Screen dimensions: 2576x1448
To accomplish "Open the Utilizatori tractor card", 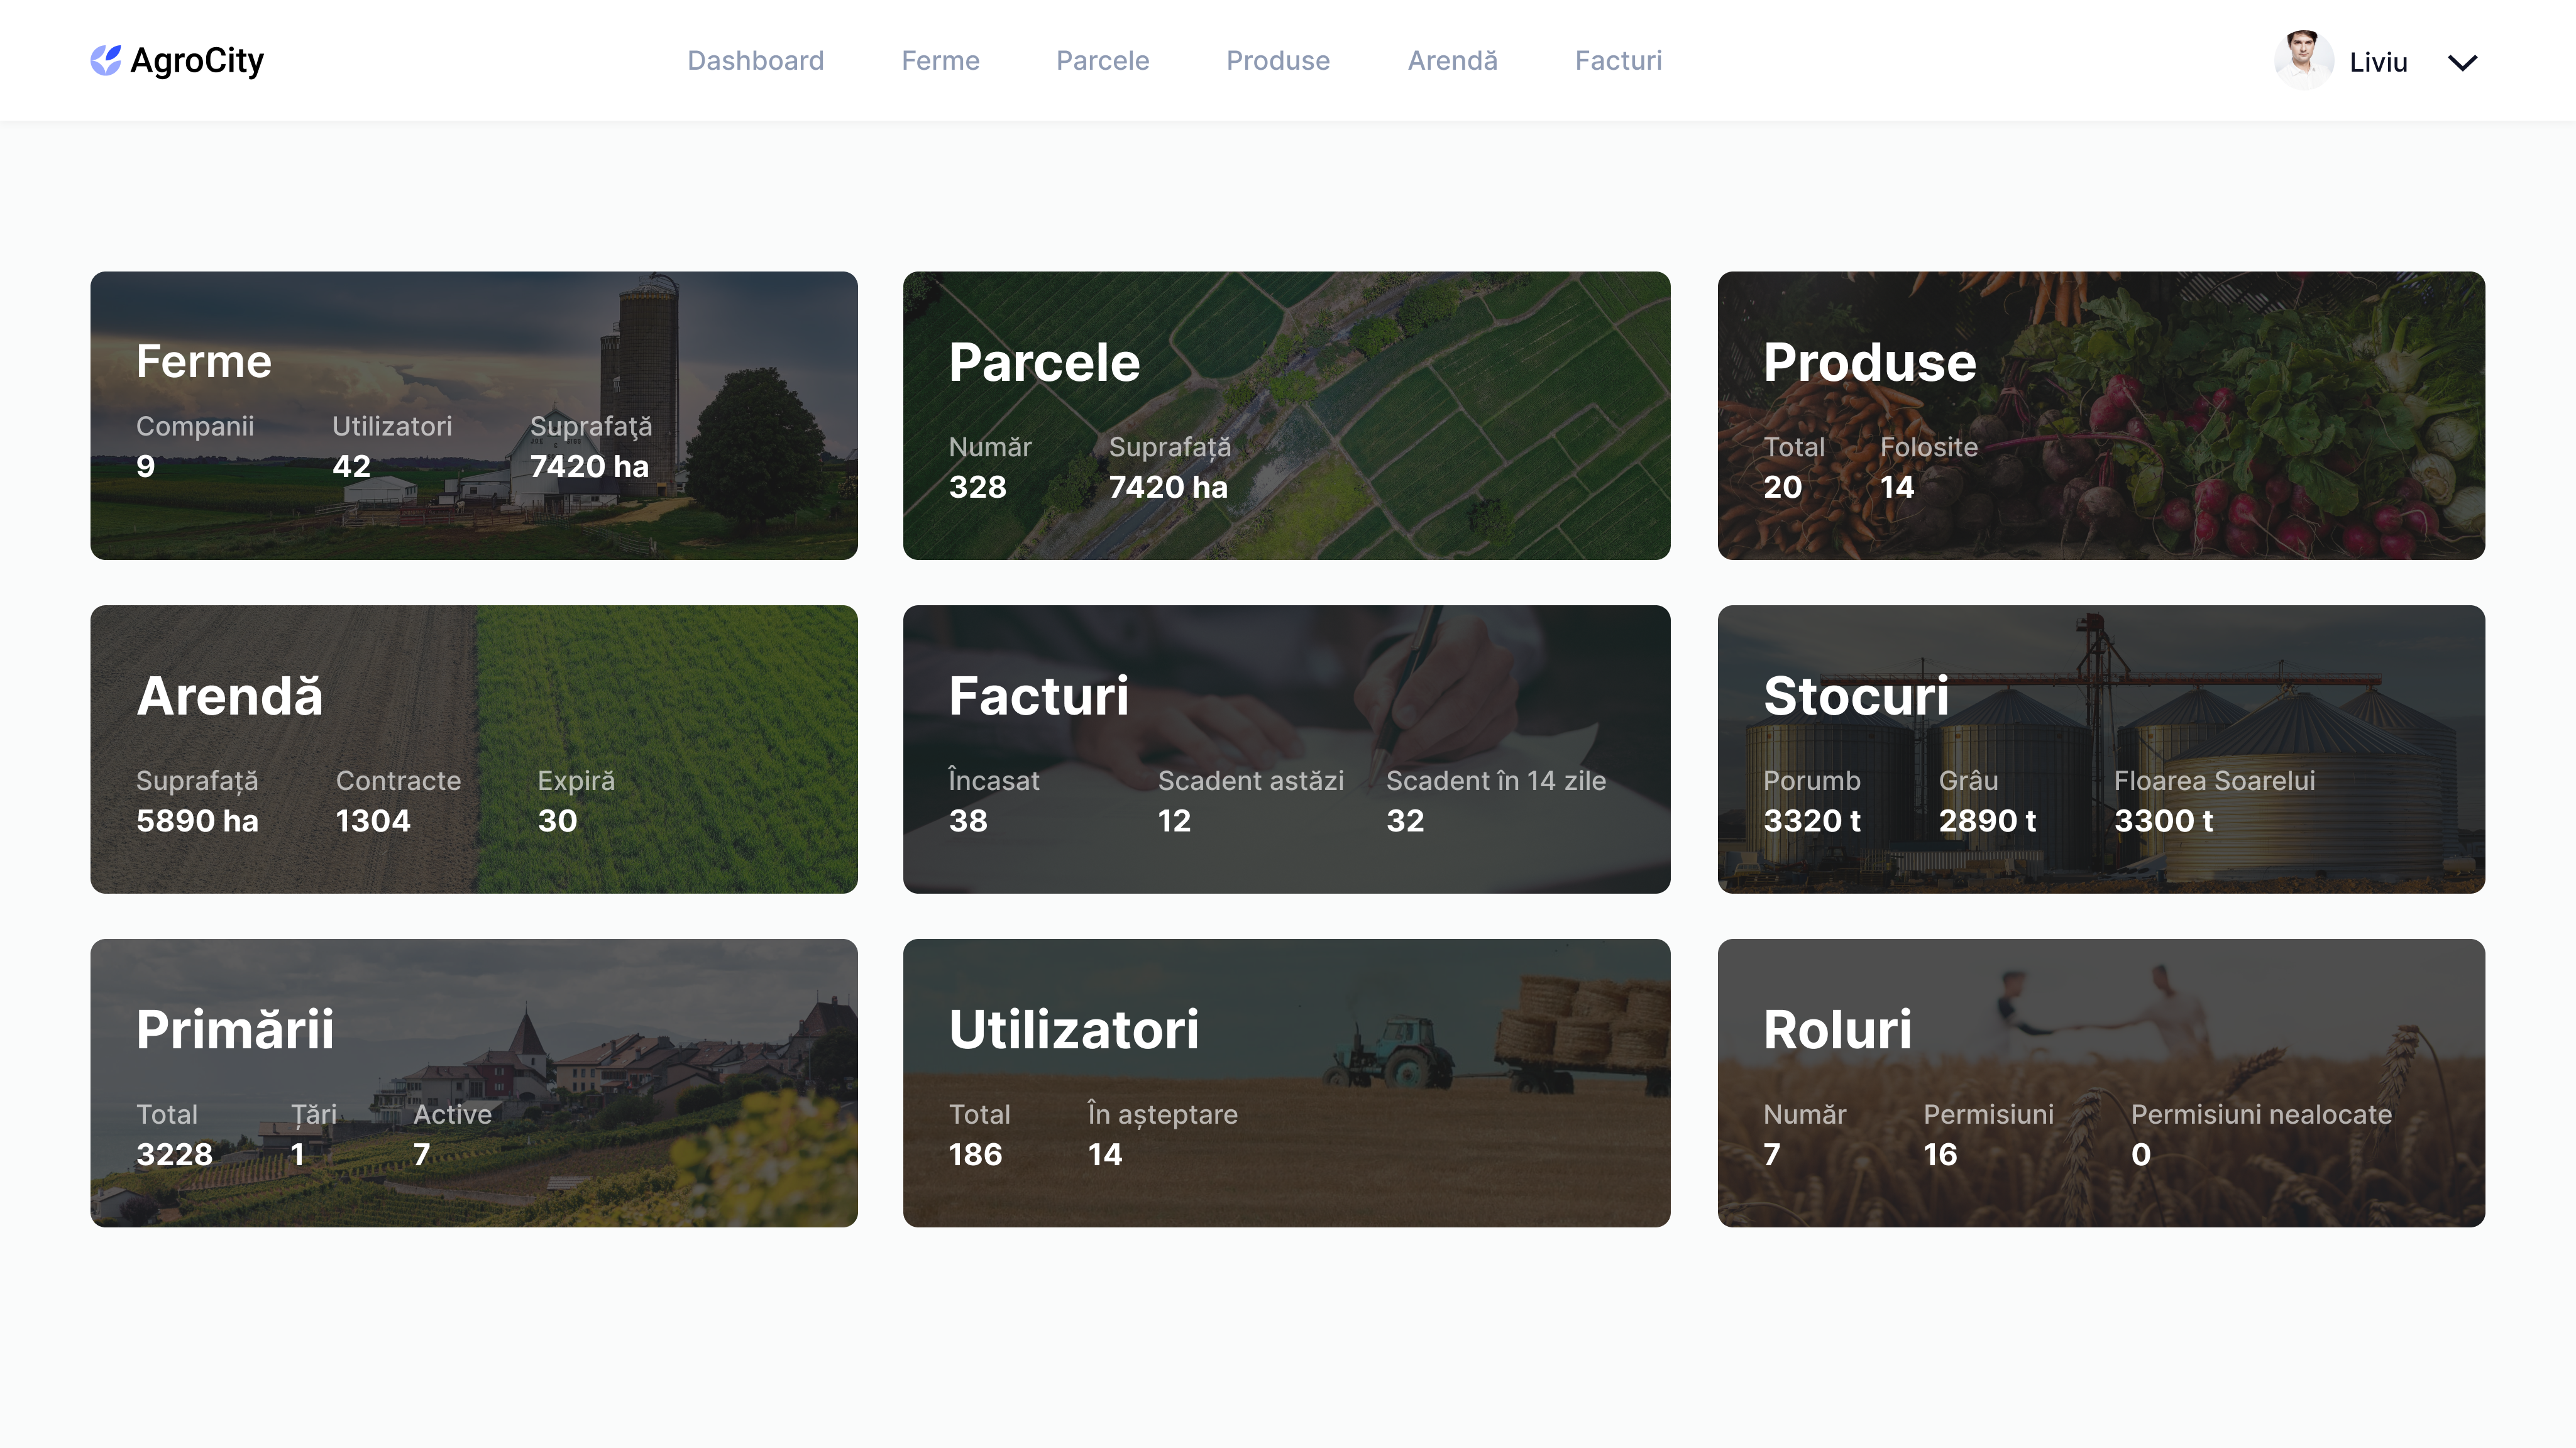I will tap(1286, 1082).
